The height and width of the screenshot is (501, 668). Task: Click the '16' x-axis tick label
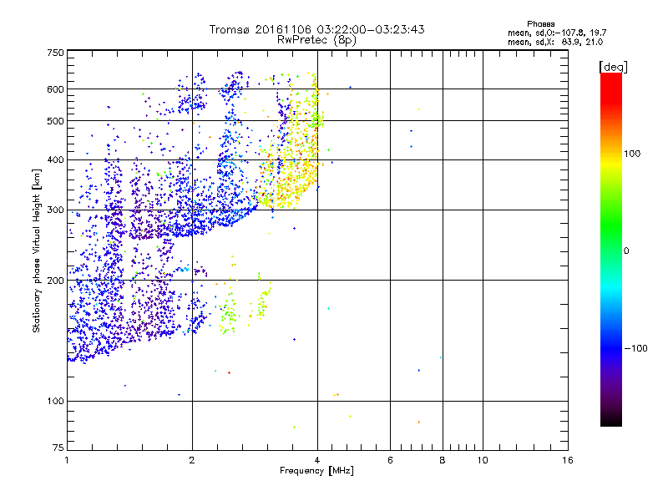568,460
